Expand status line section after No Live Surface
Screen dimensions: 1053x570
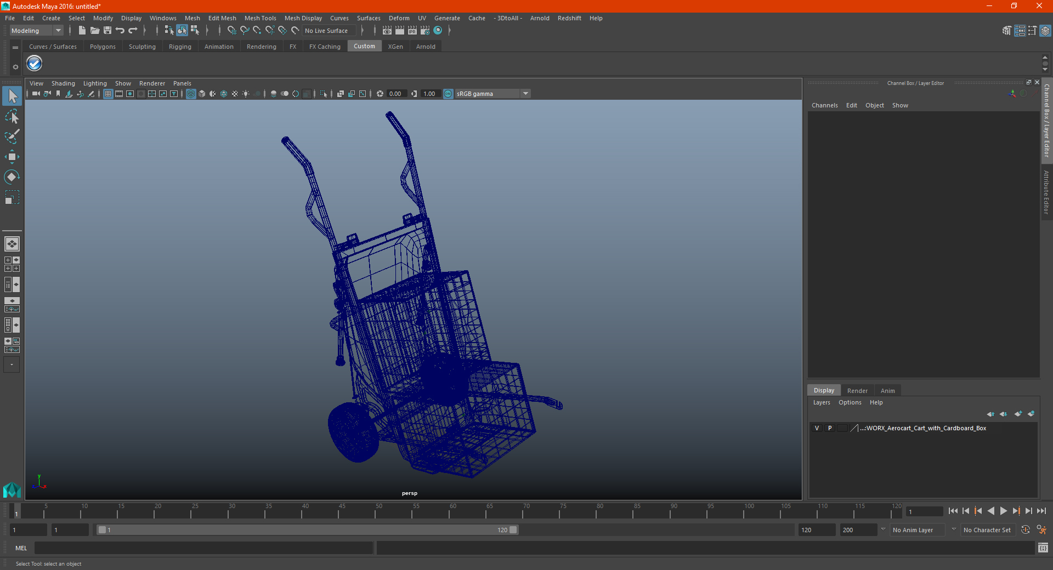point(363,31)
